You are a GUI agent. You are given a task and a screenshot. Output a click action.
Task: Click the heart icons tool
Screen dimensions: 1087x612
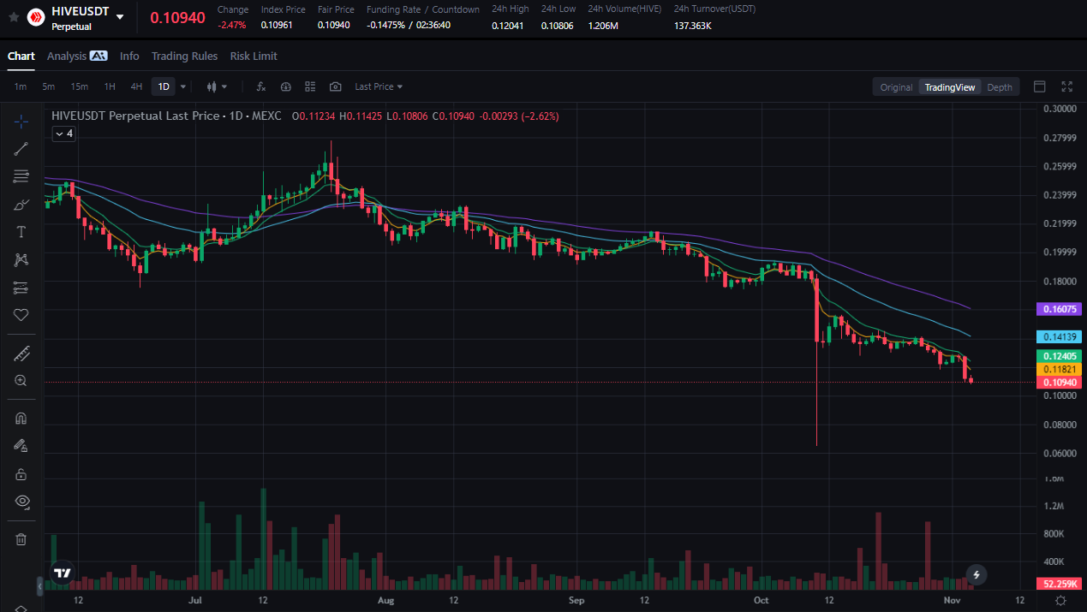pyautogui.click(x=21, y=315)
